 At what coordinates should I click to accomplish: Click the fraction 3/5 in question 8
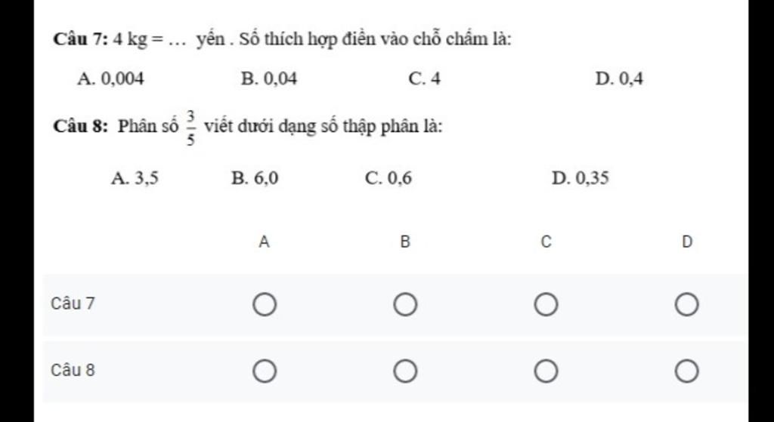click(x=191, y=128)
